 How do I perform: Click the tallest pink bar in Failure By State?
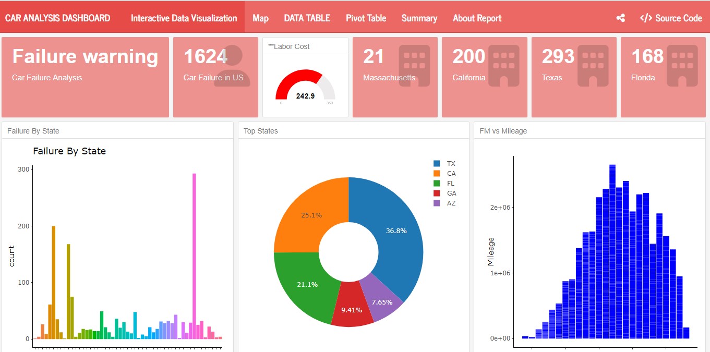click(194, 250)
